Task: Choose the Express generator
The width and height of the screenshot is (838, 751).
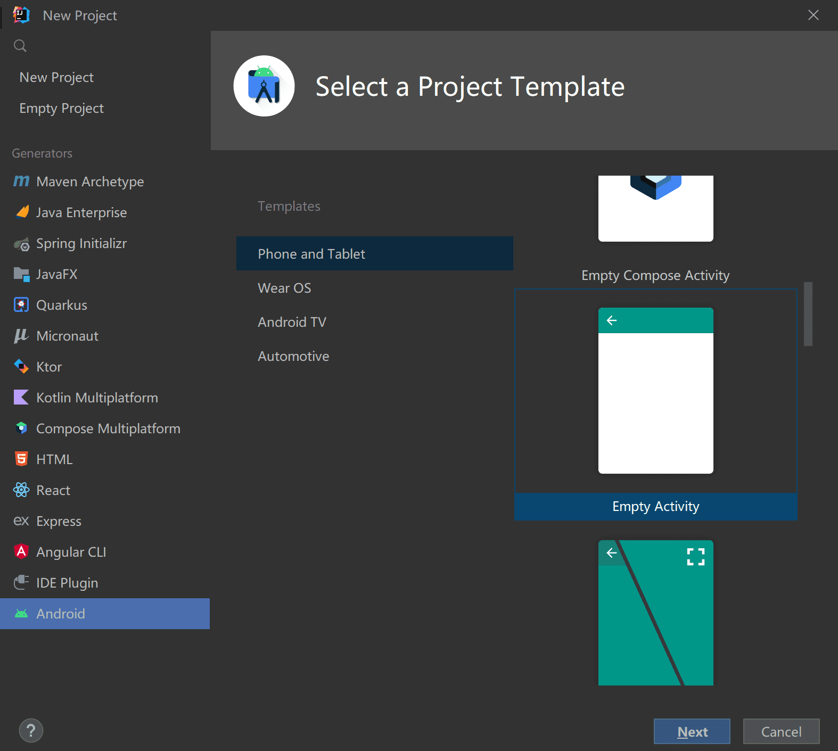Action: click(x=105, y=521)
